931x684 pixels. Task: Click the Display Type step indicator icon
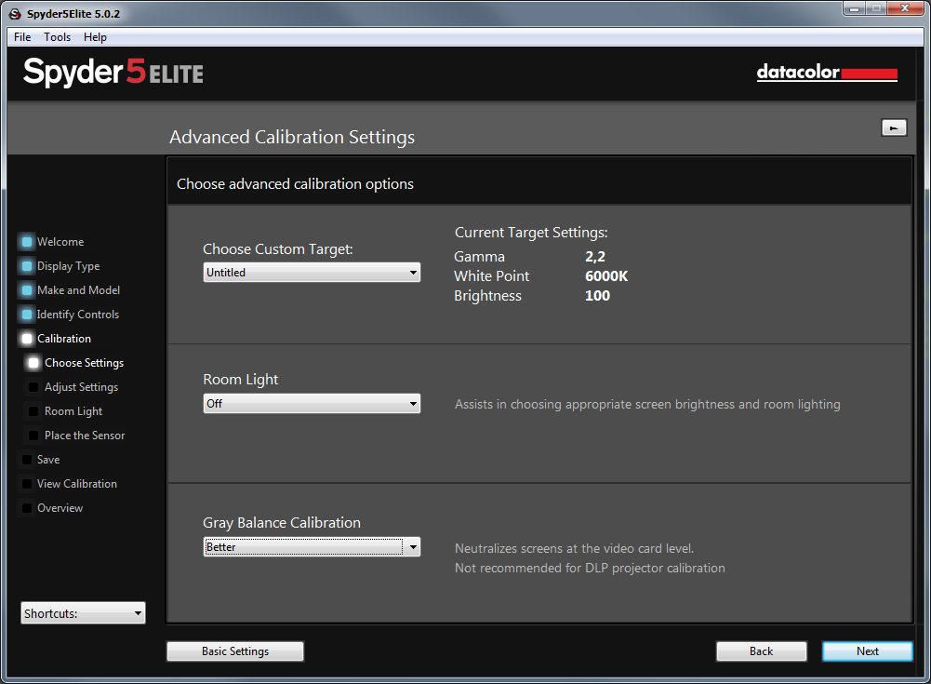[x=27, y=266]
